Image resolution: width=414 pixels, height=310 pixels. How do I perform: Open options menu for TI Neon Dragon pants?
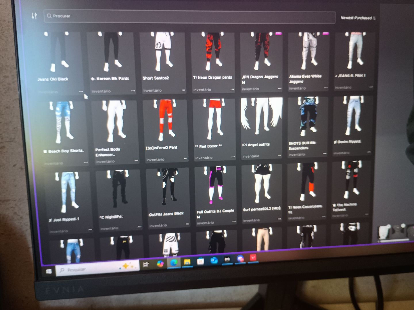coord(232,89)
